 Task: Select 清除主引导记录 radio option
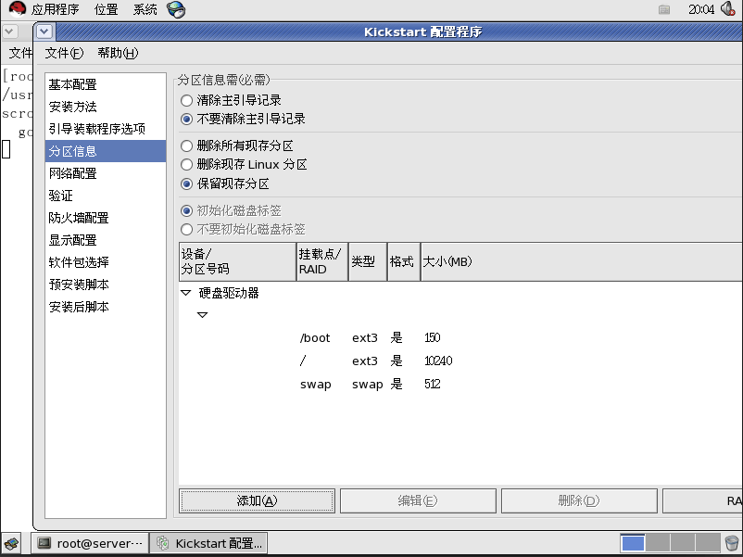pyautogui.click(x=232, y=100)
